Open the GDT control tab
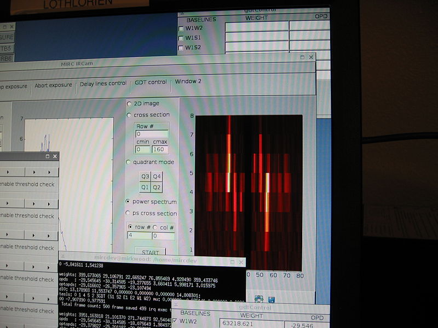Image resolution: width=438 pixels, height=328 pixels. pos(151,83)
